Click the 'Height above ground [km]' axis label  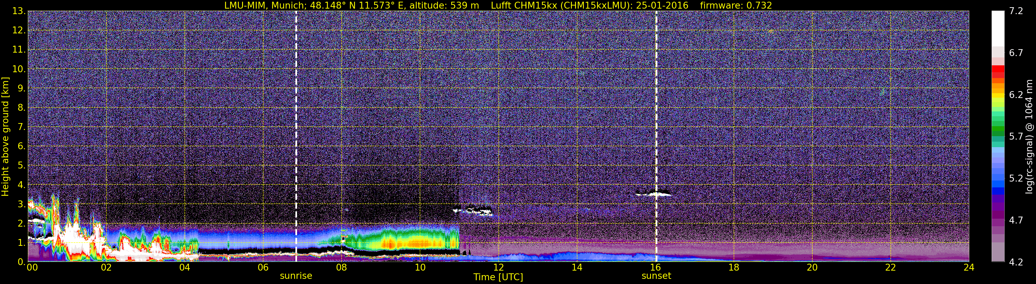click(5, 137)
